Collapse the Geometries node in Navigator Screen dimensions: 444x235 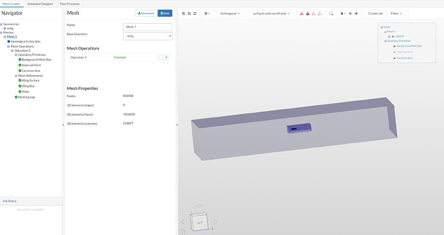pos(1,24)
